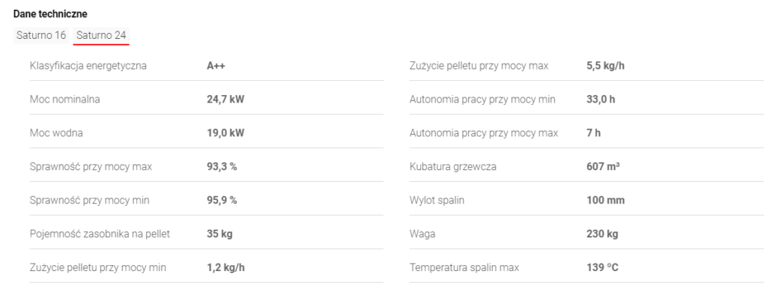The height and width of the screenshot is (295, 767).
Task: Click Zużycie pelletu przy mocy max label
Action: click(479, 66)
